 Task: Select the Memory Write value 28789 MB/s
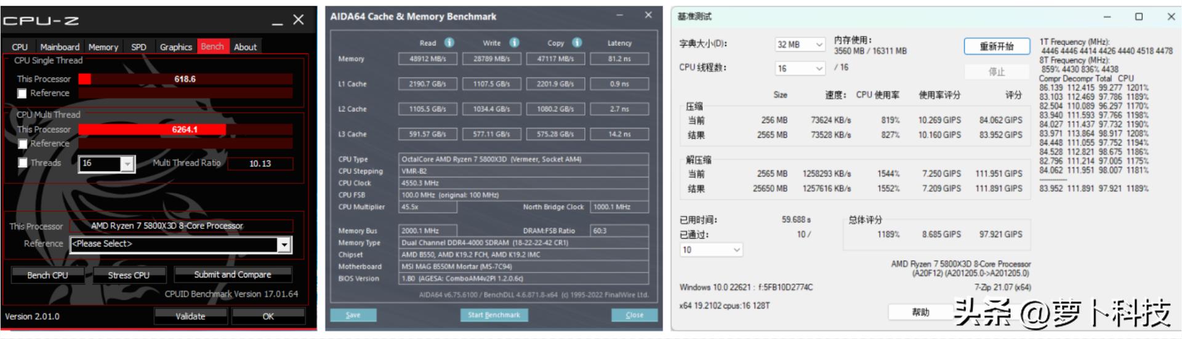[491, 59]
